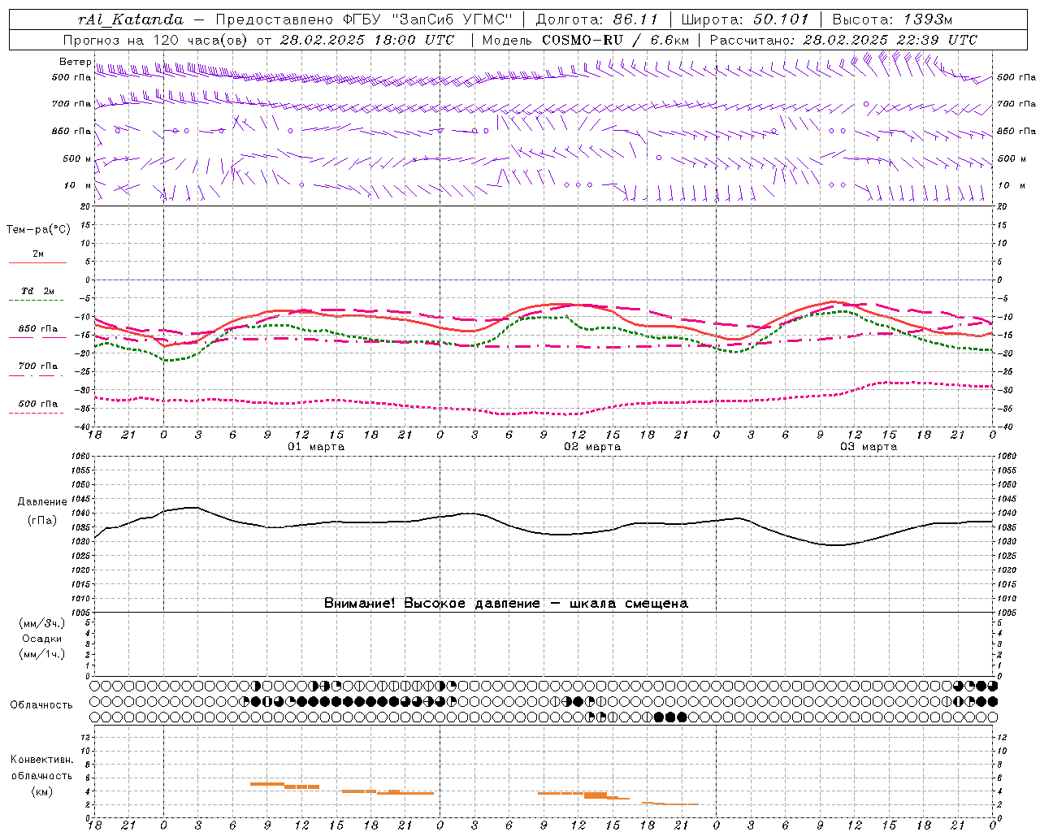Select the Облачность cloud cover label
Screen dimensions: 1040x832
point(41,704)
